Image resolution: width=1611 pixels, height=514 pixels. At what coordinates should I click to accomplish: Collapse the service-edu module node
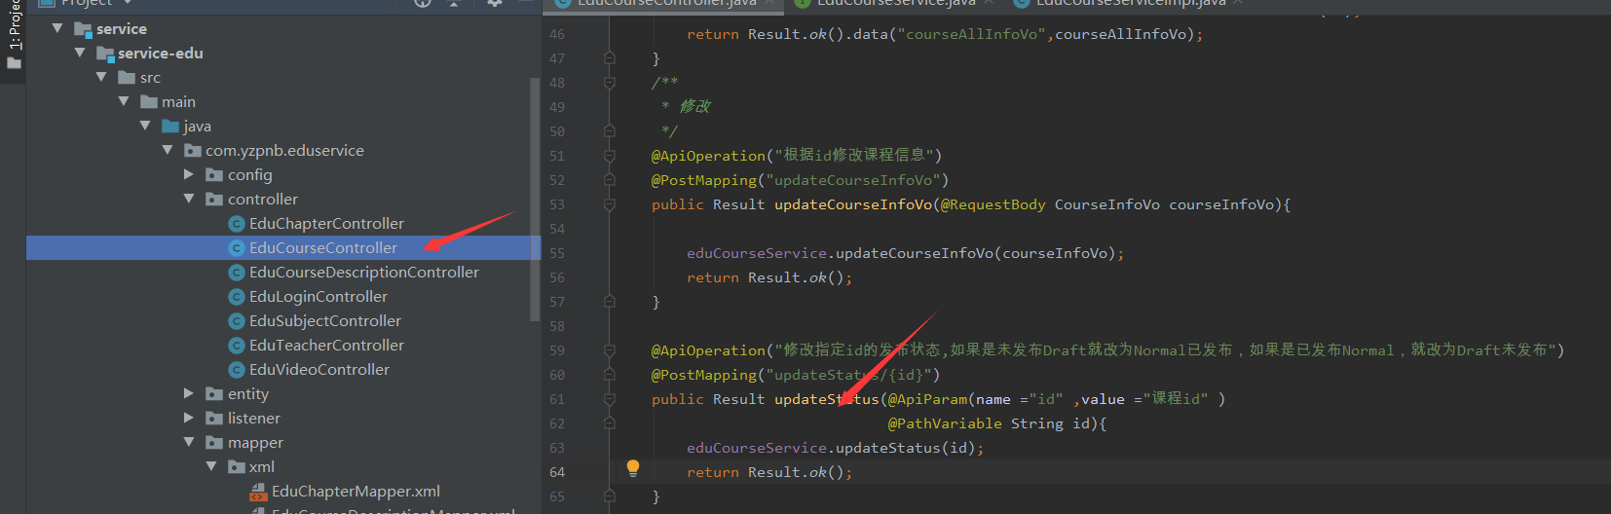pyautogui.click(x=80, y=54)
